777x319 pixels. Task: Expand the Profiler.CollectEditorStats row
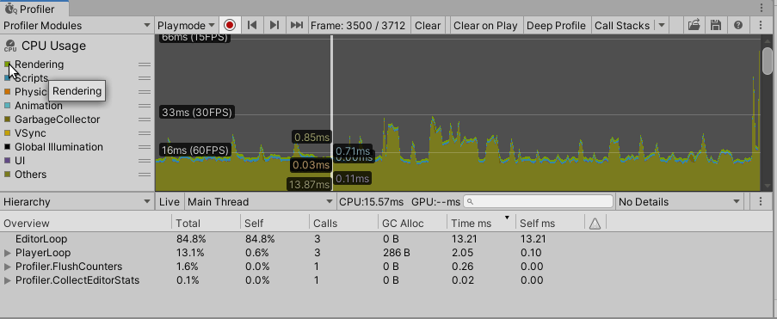coord(8,280)
